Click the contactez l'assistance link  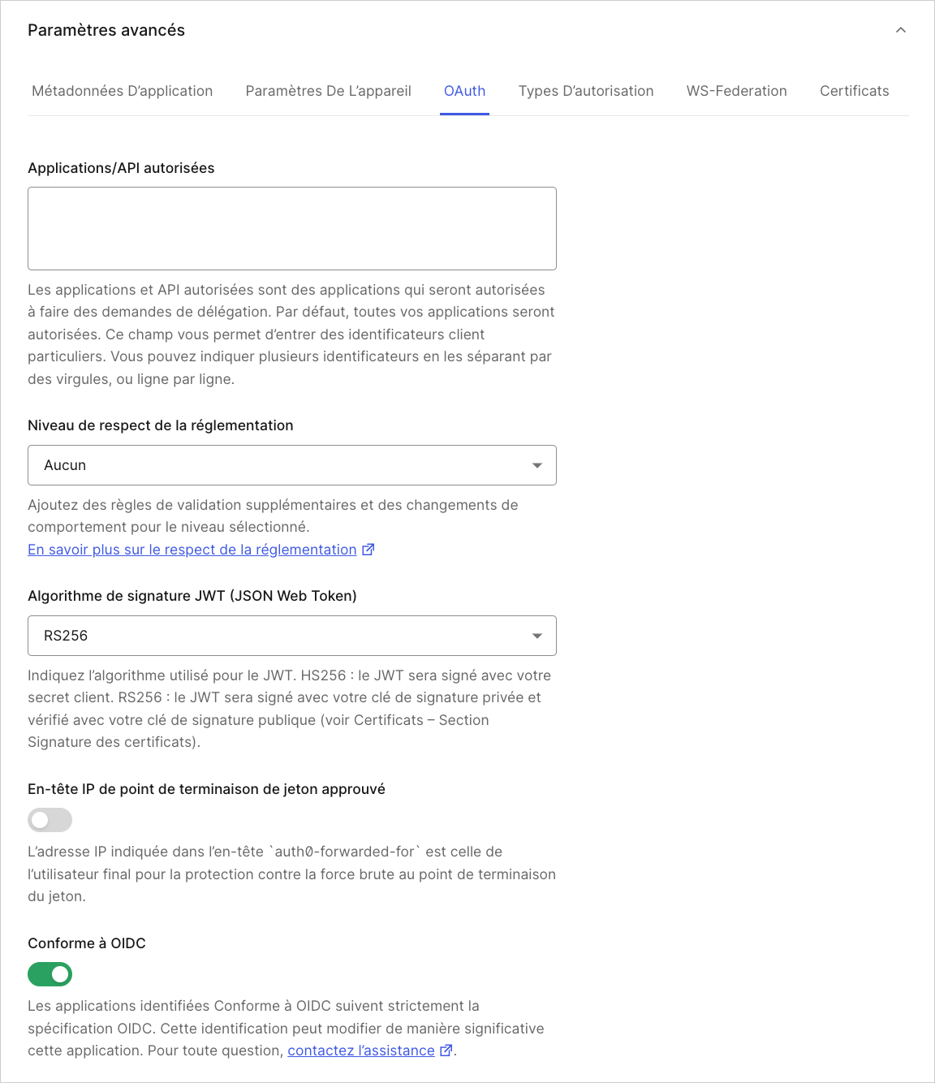tap(360, 1050)
